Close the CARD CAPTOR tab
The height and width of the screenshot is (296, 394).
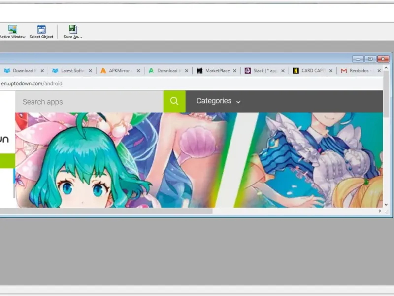(331, 71)
